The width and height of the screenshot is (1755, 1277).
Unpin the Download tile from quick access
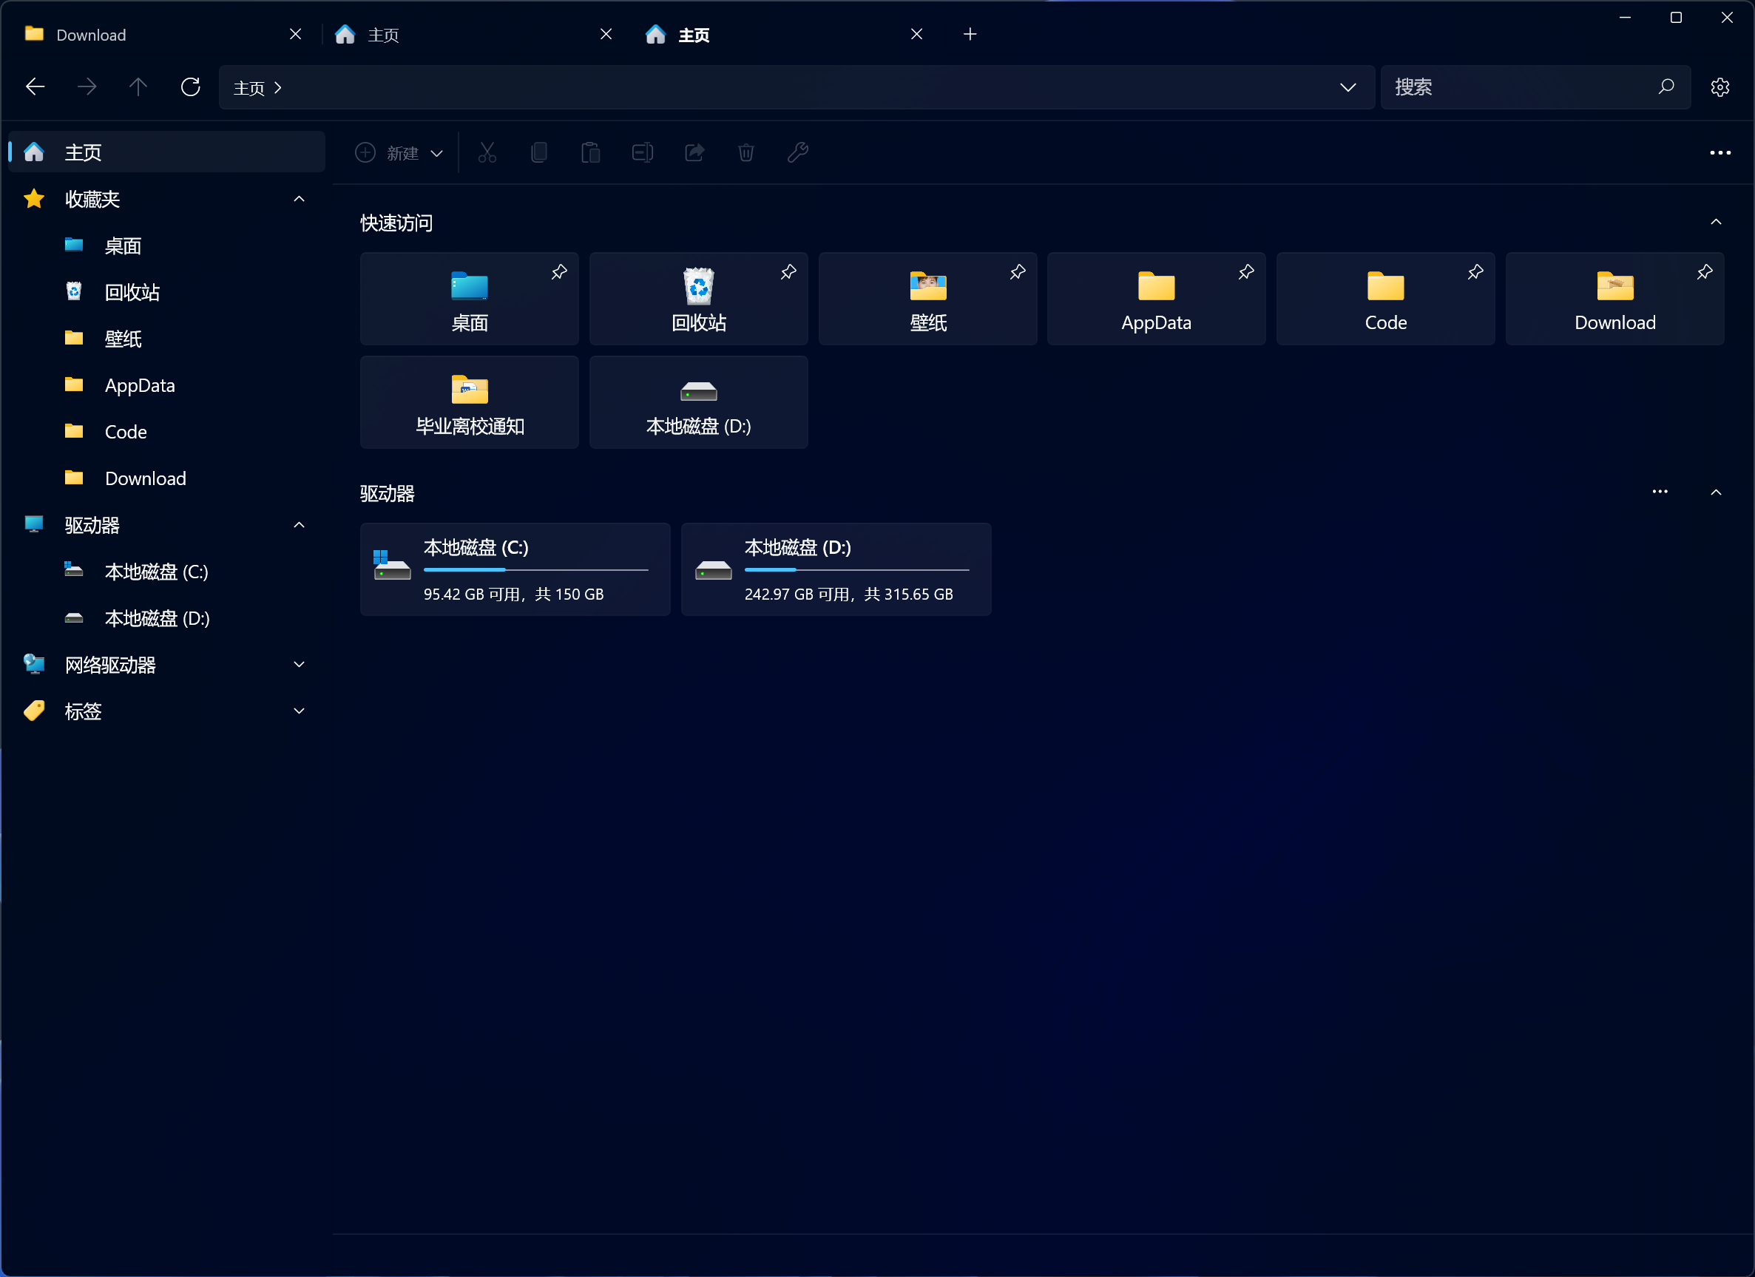point(1705,272)
